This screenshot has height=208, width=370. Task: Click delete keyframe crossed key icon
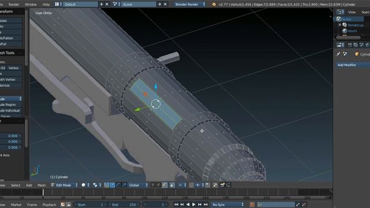coord(304,205)
